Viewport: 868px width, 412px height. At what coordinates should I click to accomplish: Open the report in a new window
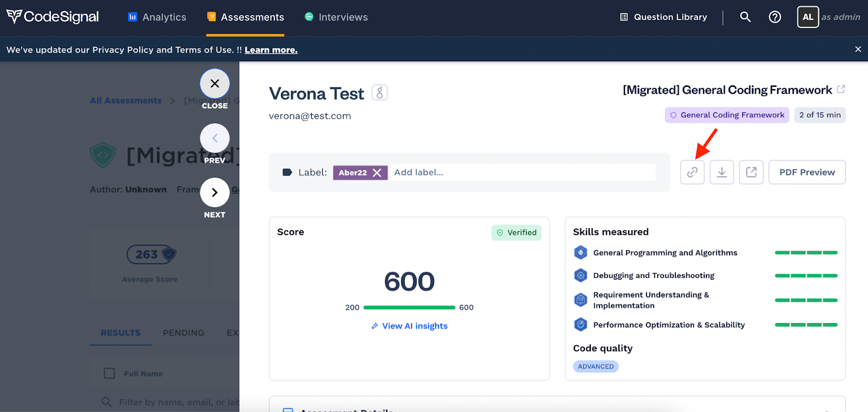[x=751, y=172]
